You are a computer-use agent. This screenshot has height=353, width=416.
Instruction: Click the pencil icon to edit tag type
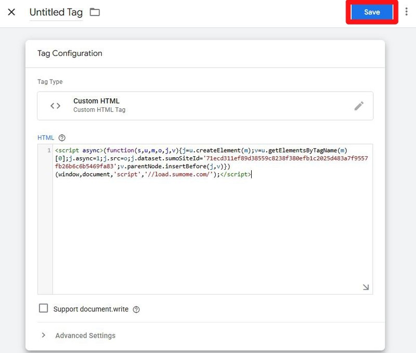[x=359, y=106]
